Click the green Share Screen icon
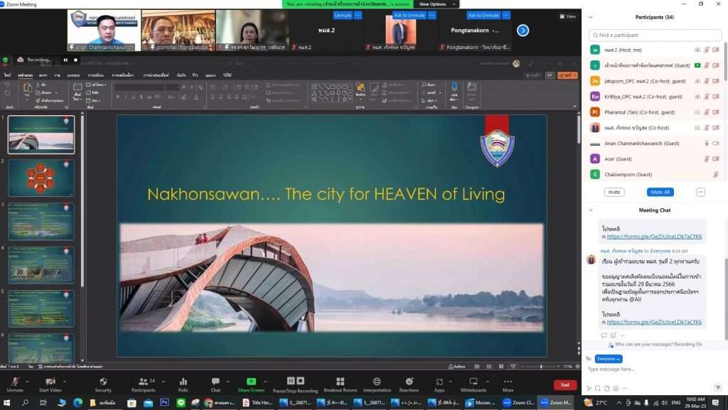 point(251,382)
